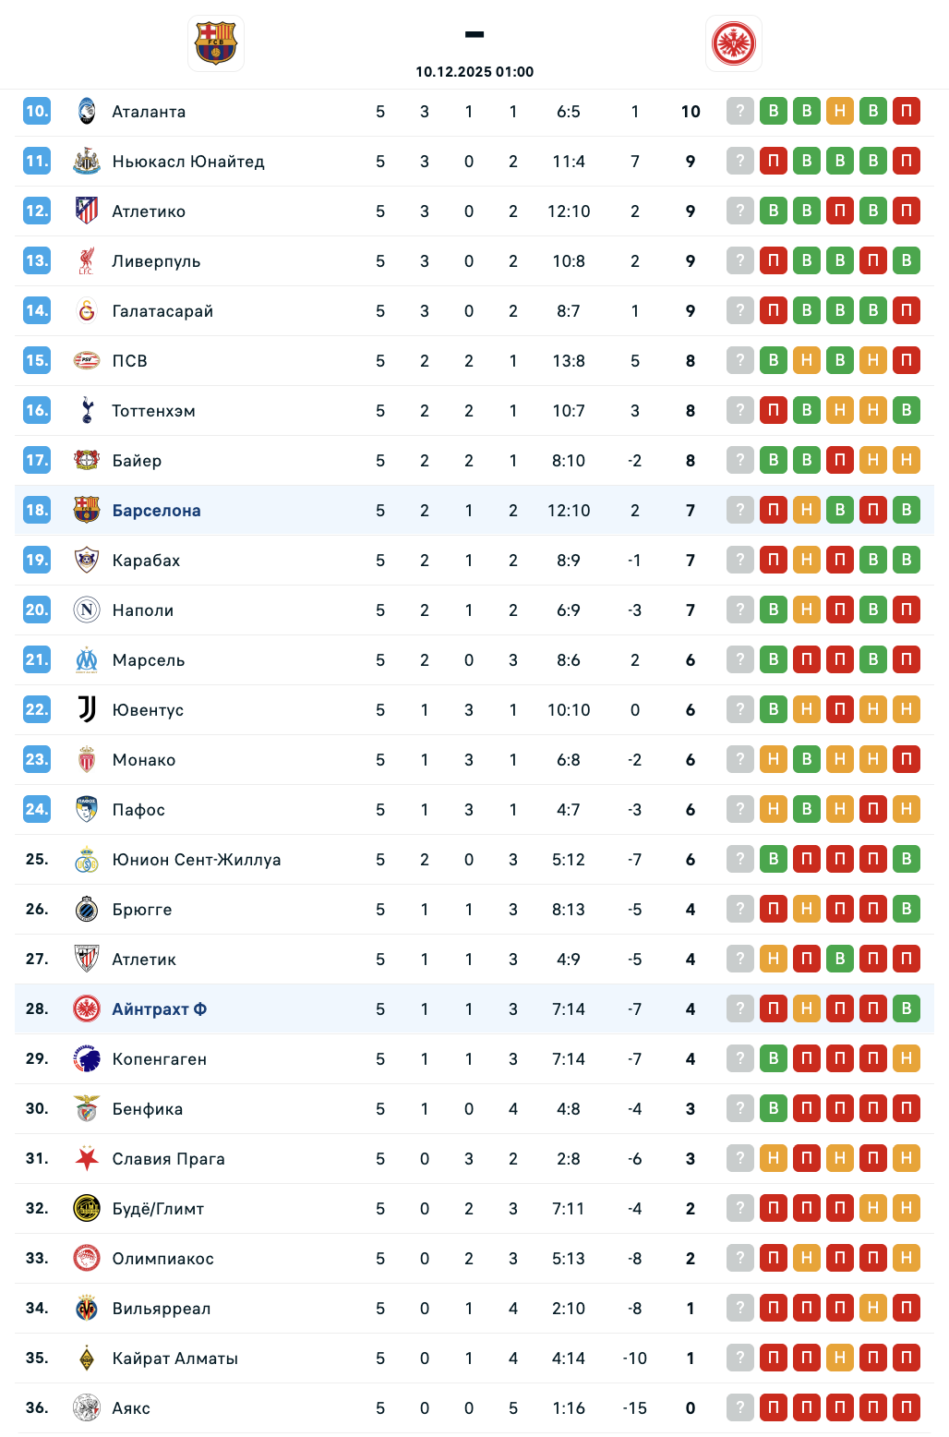Viewport: 949px width, 1437px height.
Task: Click the Atalanta club logo
Action: [x=87, y=112]
